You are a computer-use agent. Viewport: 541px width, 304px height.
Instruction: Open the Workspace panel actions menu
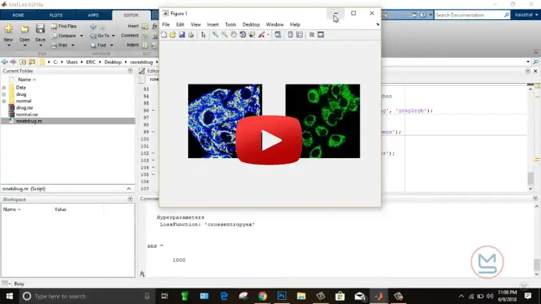[x=130, y=199]
